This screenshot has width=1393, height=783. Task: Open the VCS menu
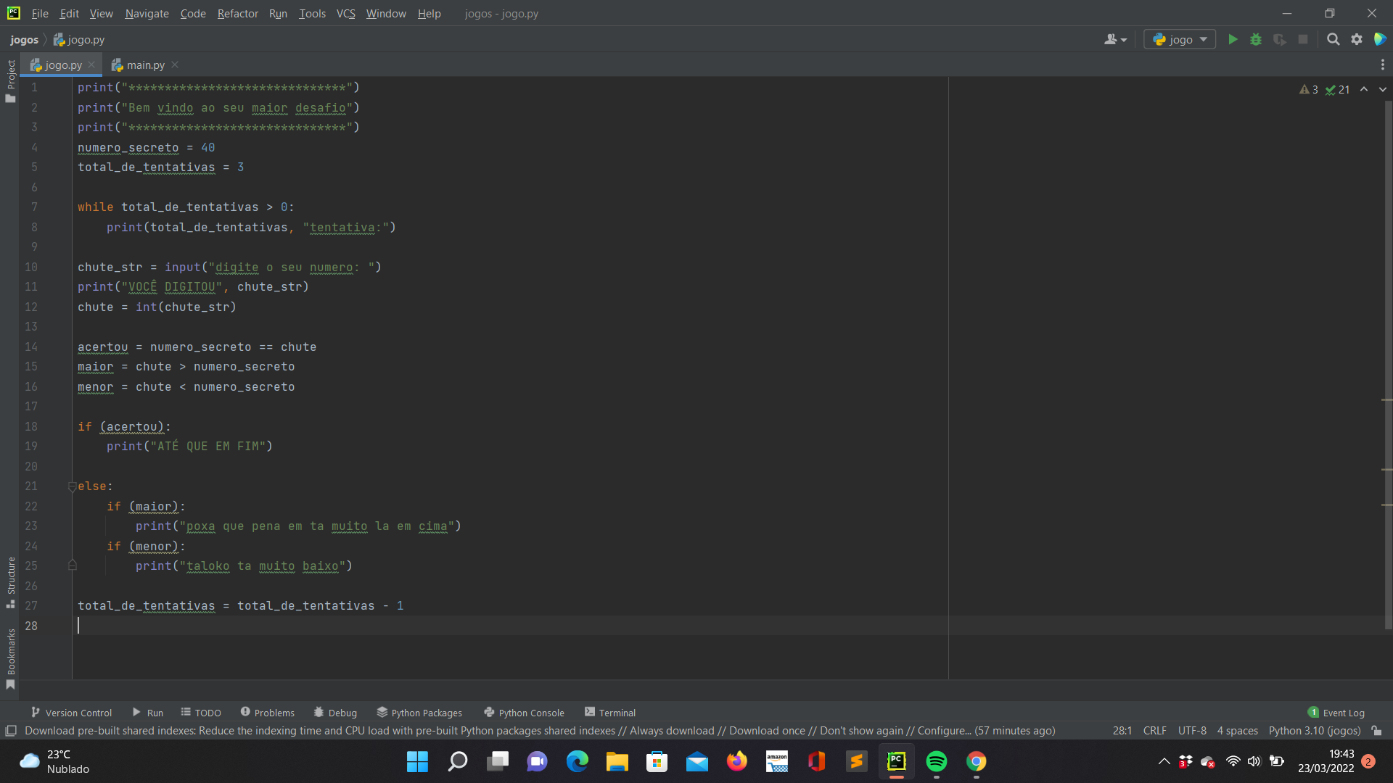345,14
